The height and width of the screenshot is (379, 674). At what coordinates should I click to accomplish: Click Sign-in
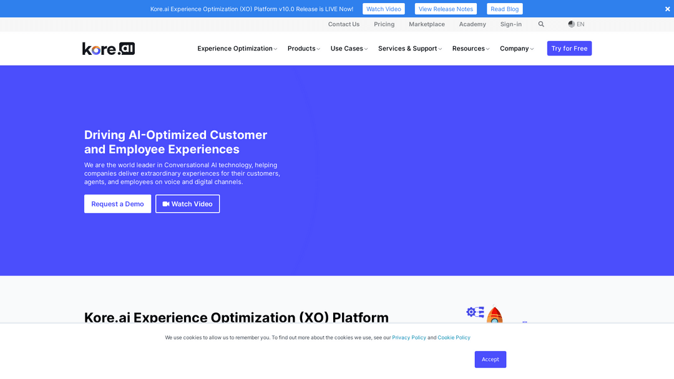coord(511,24)
